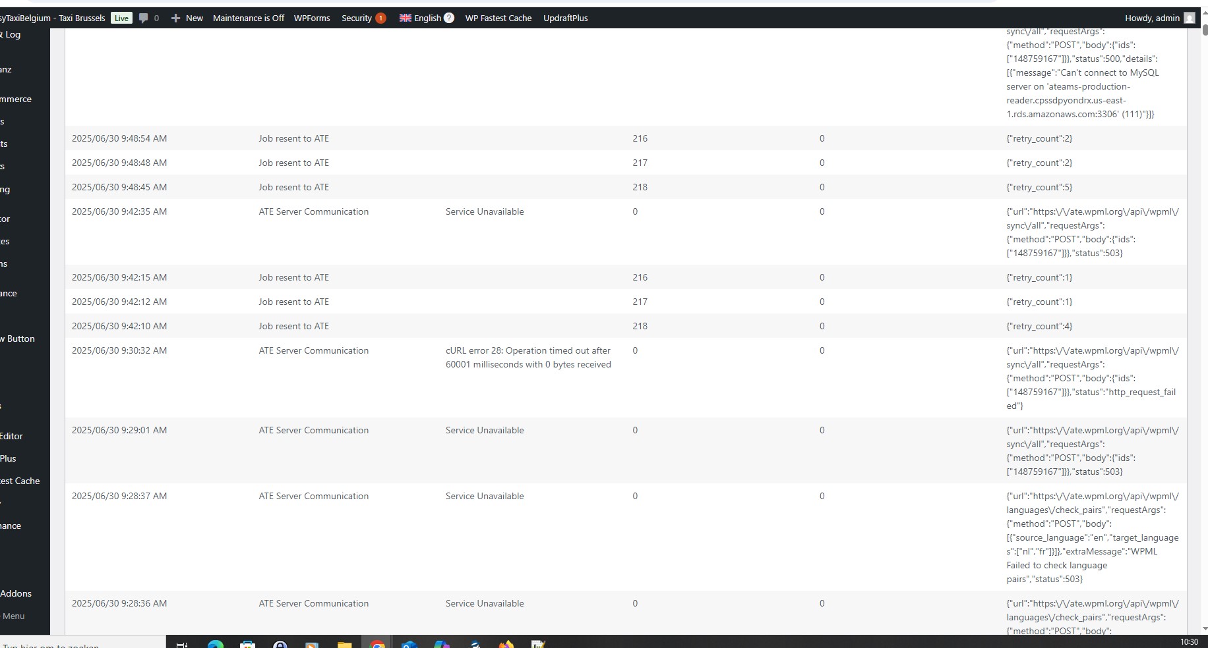The height and width of the screenshot is (648, 1208).
Task: Open Microsoft Edge from the taskbar
Action: point(216,643)
